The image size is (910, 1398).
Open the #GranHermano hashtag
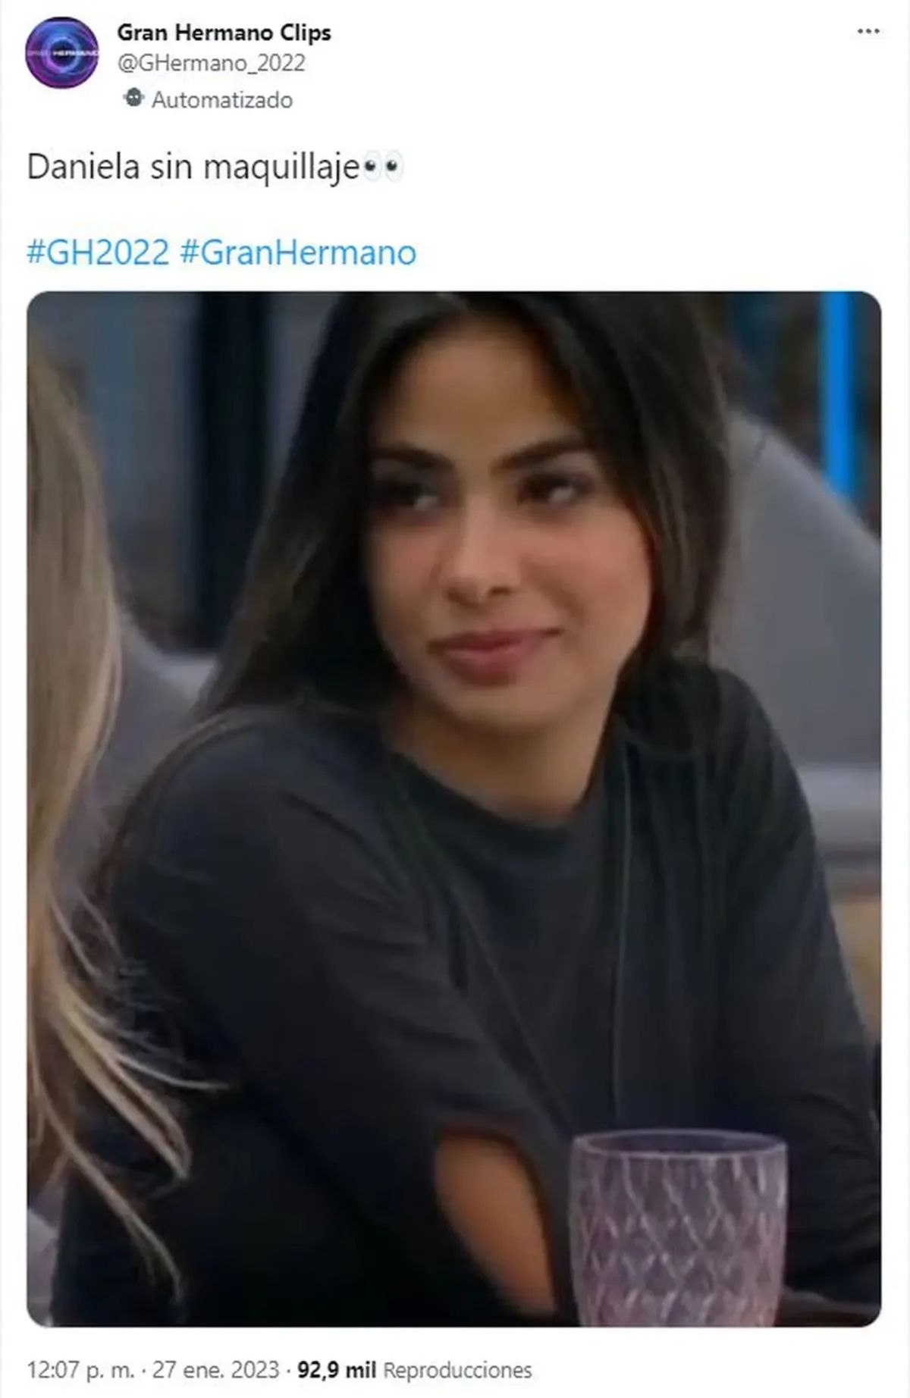(298, 252)
